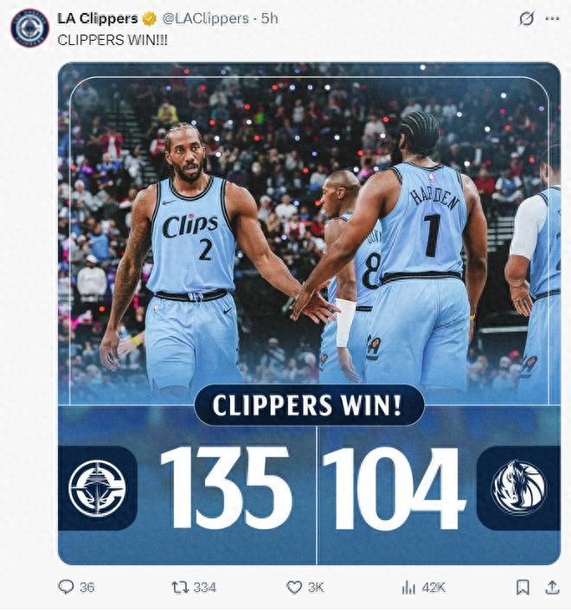
Task: Repost with the retweet arrows icon
Action: click(x=180, y=588)
